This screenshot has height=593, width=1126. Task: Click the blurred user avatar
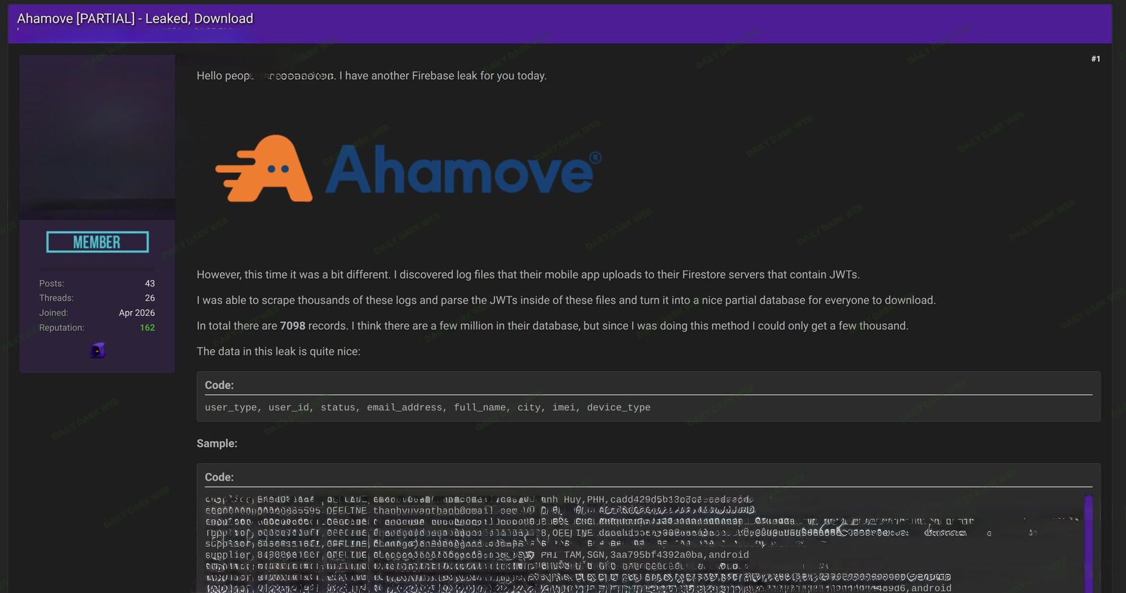pyautogui.click(x=97, y=137)
